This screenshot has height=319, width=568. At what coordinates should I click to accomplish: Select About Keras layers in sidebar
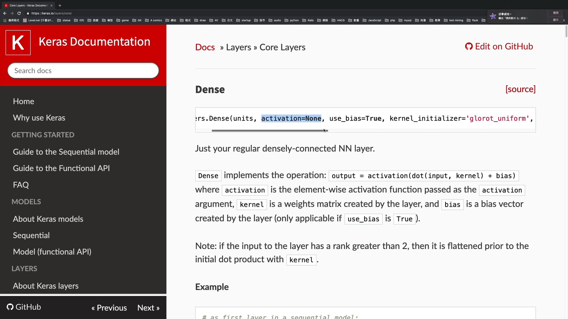click(x=46, y=286)
